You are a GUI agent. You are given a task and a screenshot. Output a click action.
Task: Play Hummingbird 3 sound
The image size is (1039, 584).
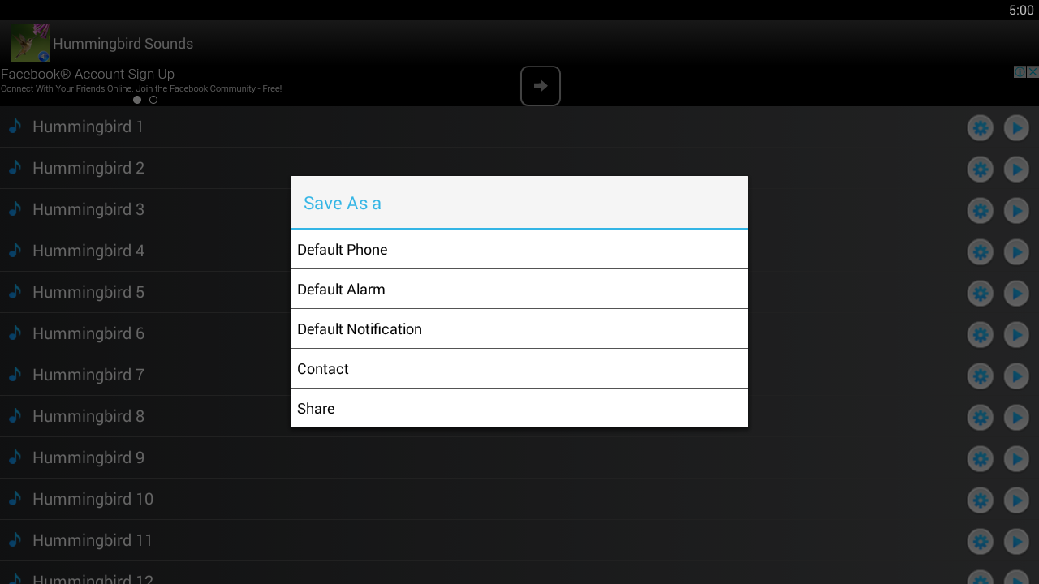1016,210
